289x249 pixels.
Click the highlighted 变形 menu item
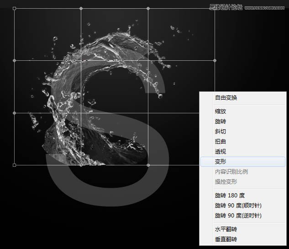click(221, 162)
